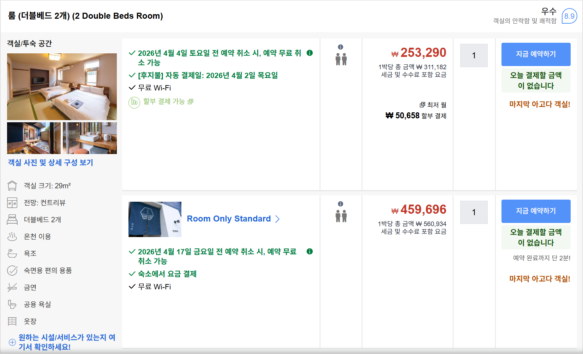Click the 옷장 closet amenity icon
Image resolution: width=583 pixels, height=354 pixels.
click(13, 321)
